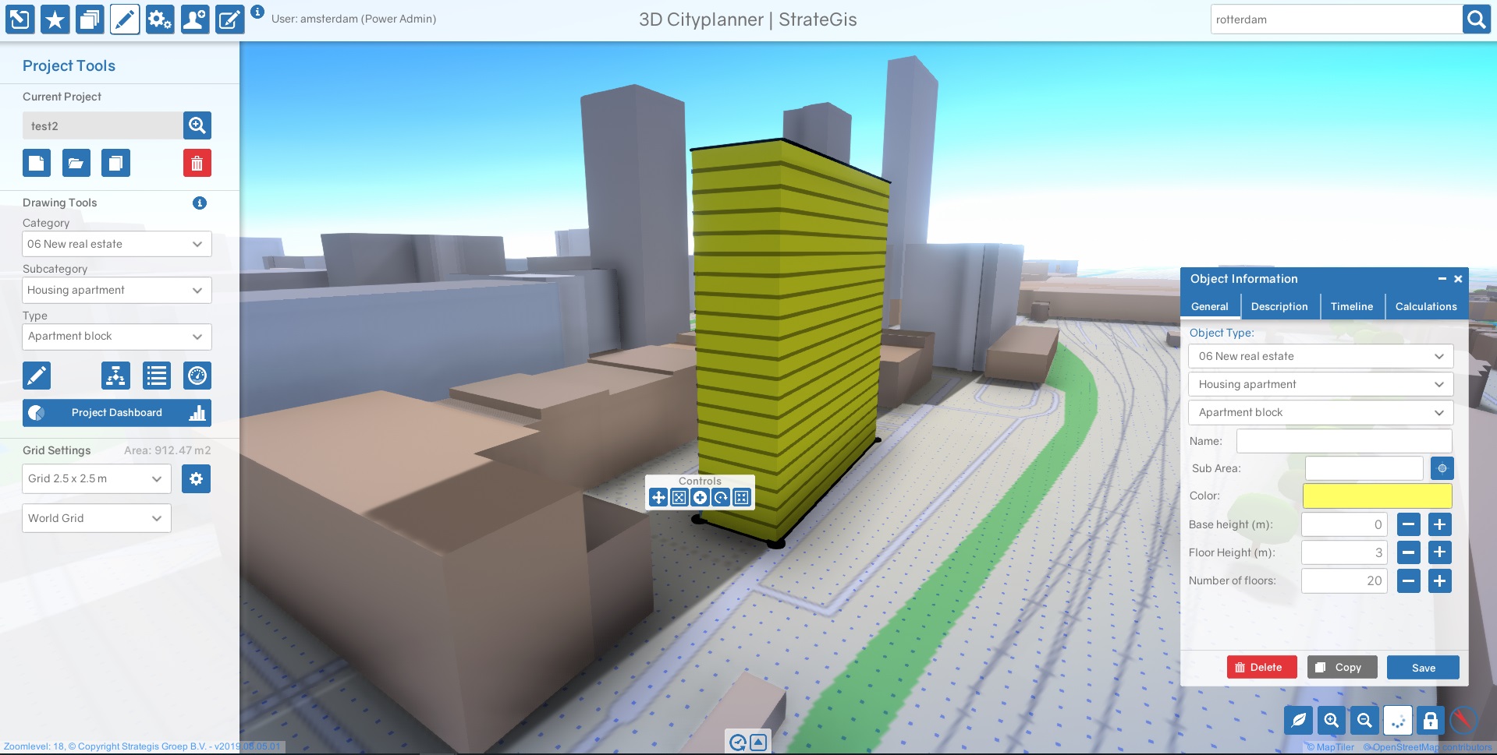Click the leaf icon in map toolbar
The image size is (1497, 755).
[x=1299, y=721]
